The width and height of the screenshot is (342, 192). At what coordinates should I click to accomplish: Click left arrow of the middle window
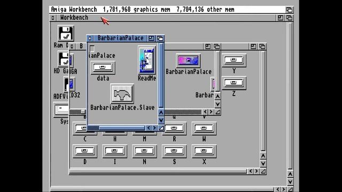(x=205, y=112)
